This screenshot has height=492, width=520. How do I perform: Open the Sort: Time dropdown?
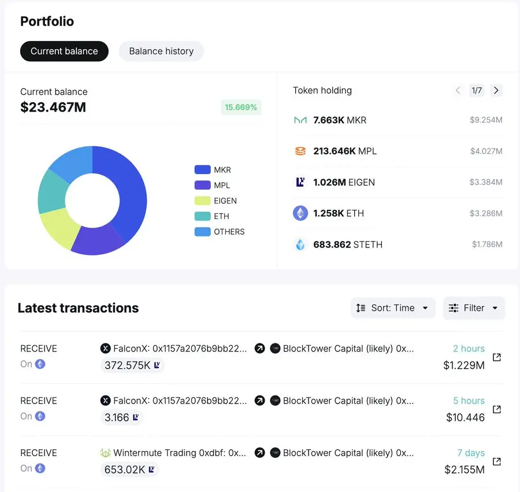pyautogui.click(x=393, y=308)
